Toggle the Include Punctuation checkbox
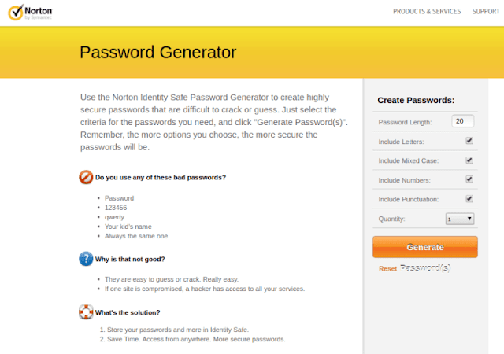504x354 pixels. coord(469,198)
